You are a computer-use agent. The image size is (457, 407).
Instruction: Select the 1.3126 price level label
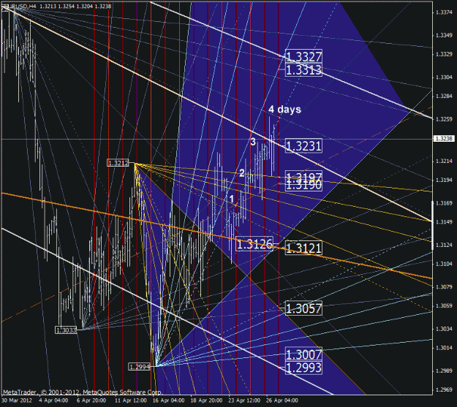254,244
